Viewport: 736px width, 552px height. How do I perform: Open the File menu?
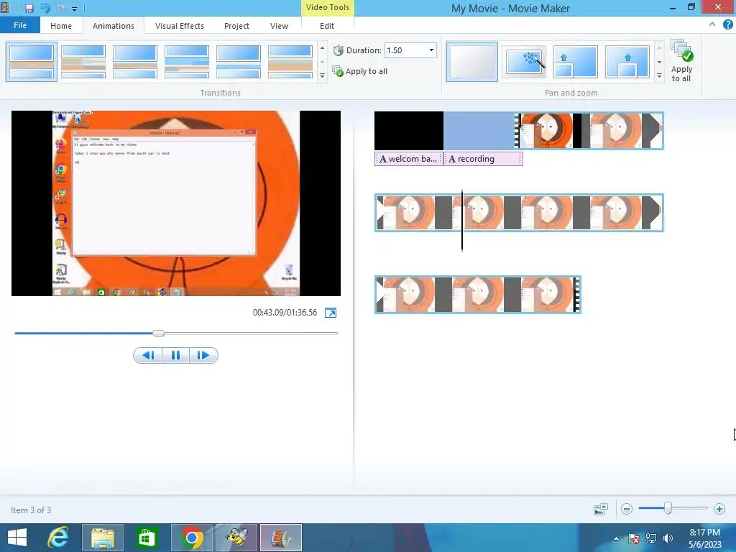click(x=20, y=25)
